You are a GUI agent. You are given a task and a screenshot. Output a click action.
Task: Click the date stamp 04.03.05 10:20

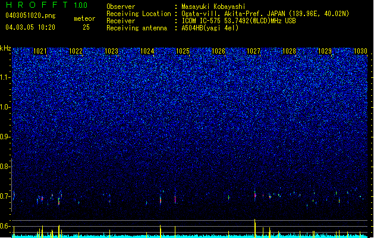click(x=30, y=27)
